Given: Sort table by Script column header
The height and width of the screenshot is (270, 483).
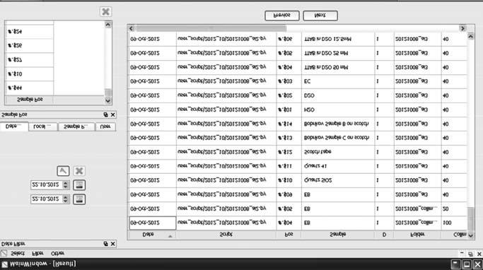Looking at the screenshot, I should 226,235.
